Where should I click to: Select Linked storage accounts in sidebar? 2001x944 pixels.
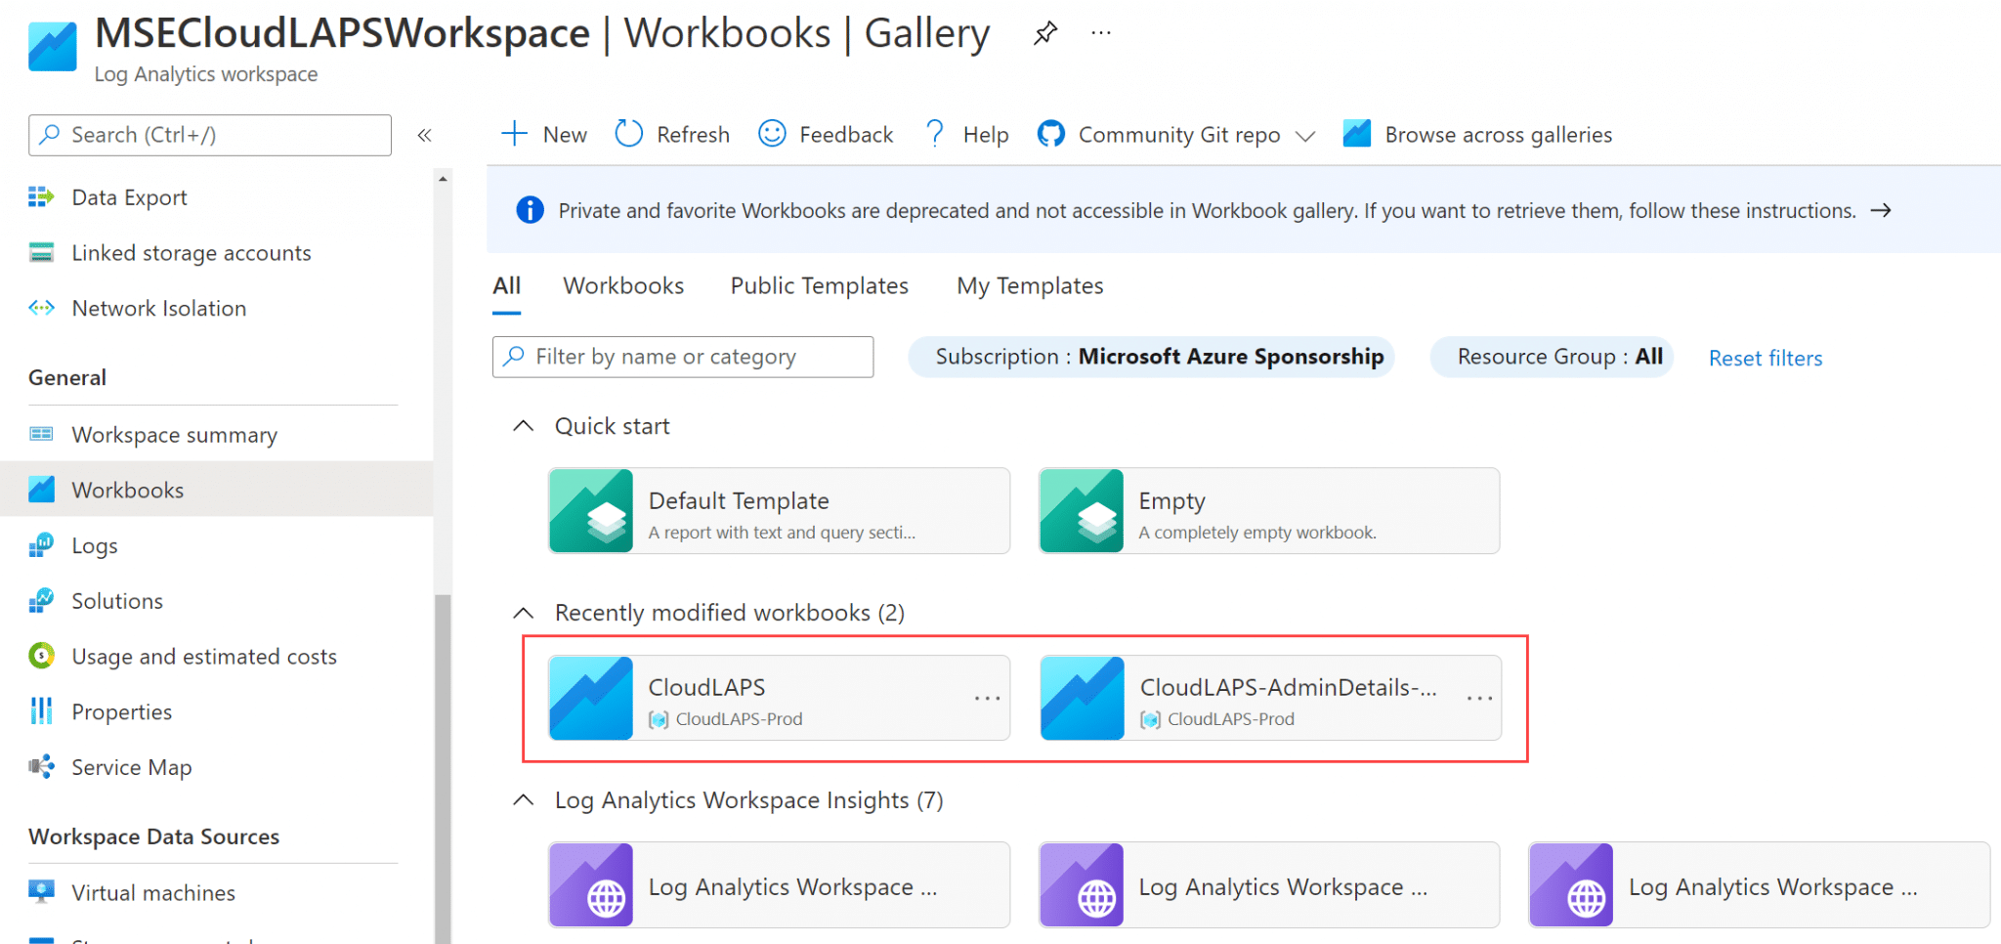click(x=191, y=252)
